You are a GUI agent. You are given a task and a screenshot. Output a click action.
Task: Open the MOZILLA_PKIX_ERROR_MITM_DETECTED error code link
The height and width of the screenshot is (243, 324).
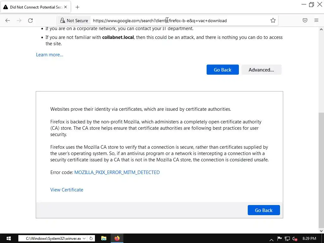point(117,172)
